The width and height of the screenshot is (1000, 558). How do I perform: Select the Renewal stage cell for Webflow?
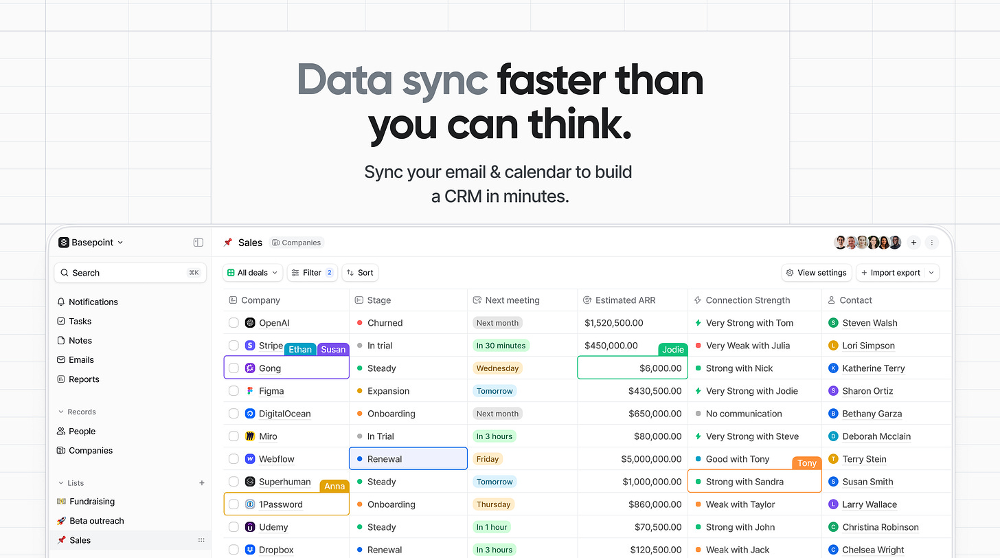(408, 459)
